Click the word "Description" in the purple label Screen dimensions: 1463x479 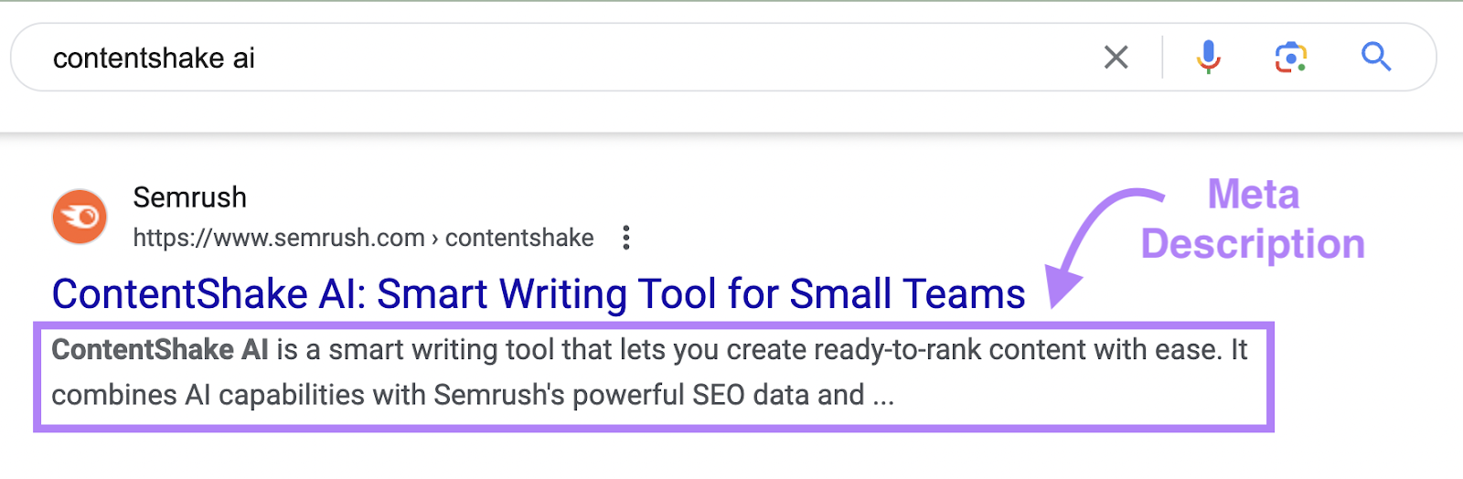[1253, 244]
